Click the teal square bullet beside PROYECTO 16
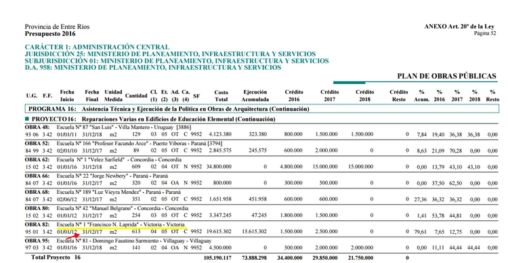Viewport: 508px width, 263px height. 27,119
